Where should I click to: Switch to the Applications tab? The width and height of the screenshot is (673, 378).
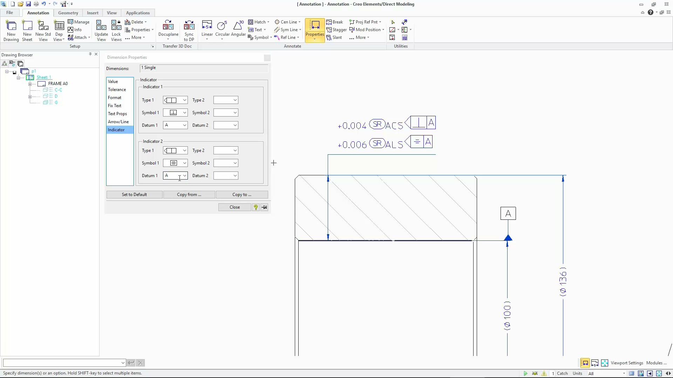(138, 13)
